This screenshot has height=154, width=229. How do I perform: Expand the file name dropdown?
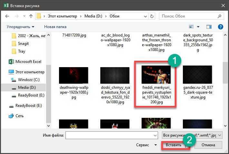[155, 135]
